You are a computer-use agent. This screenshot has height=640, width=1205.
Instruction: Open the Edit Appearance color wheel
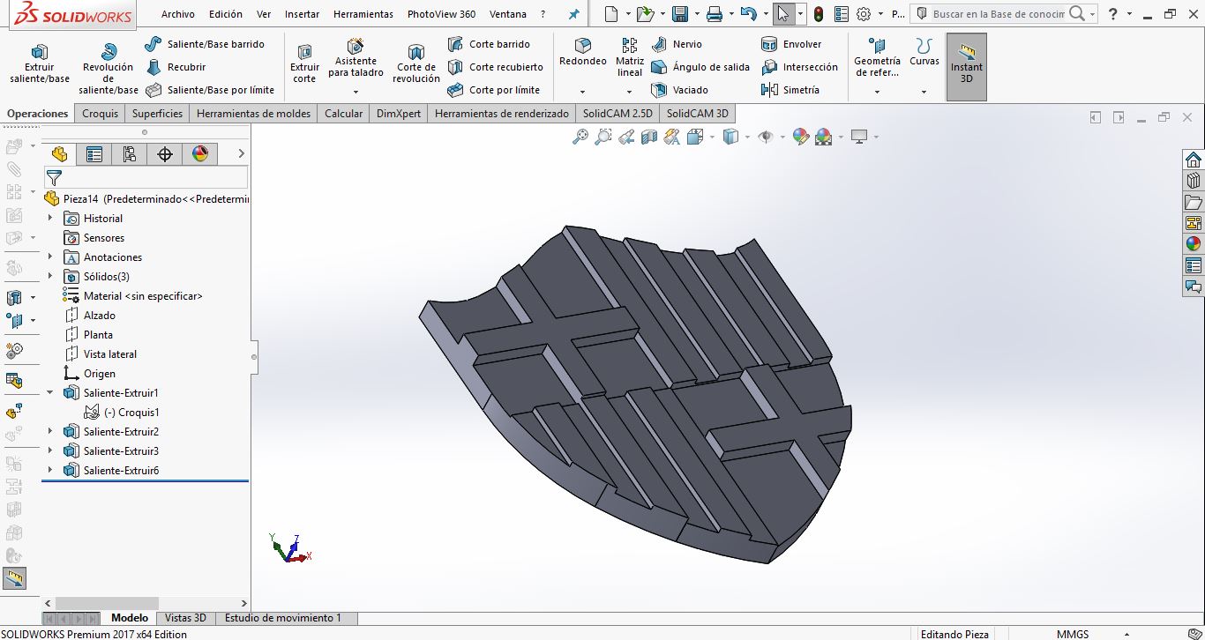click(x=801, y=137)
